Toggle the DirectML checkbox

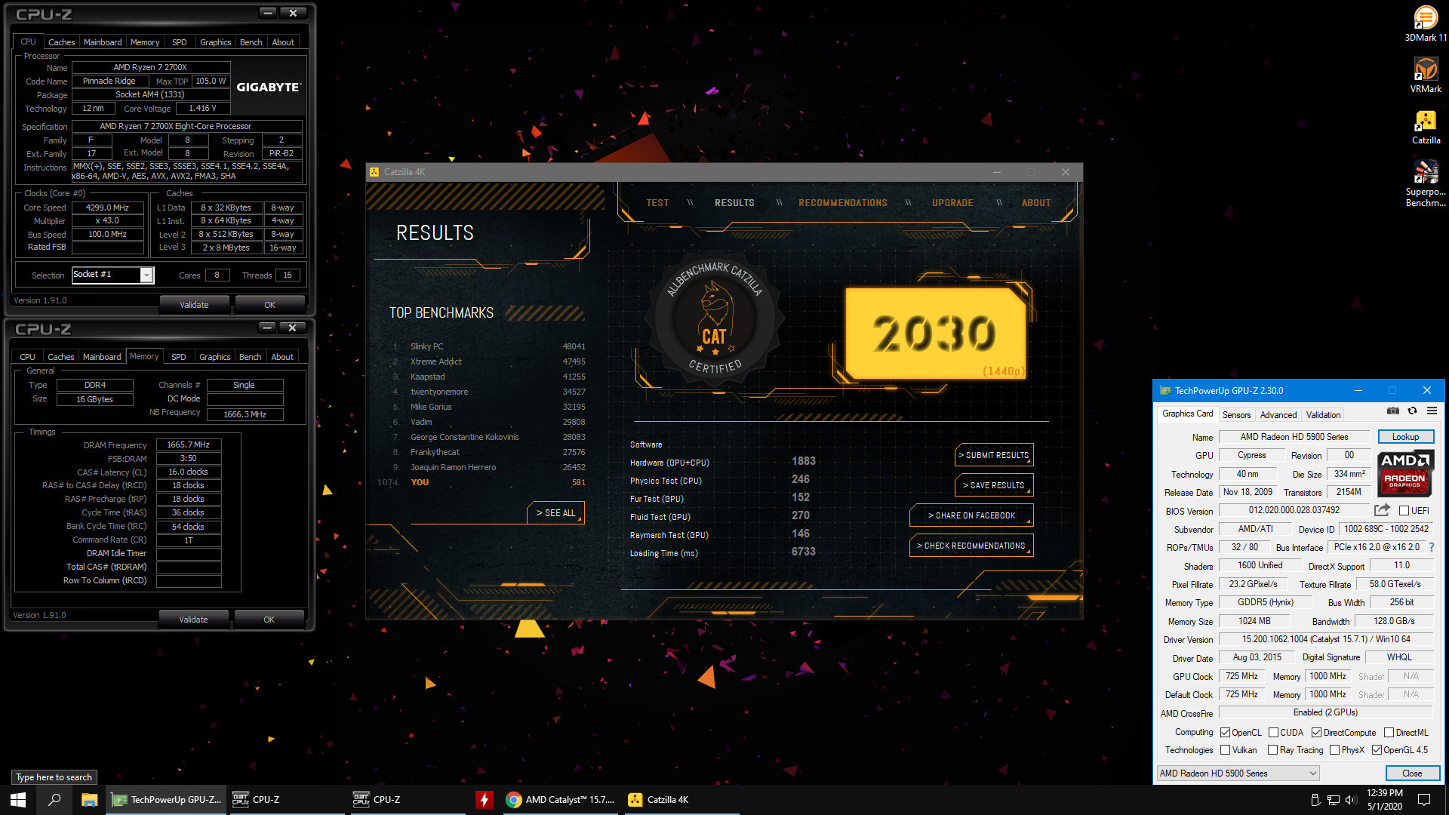coord(1389,732)
